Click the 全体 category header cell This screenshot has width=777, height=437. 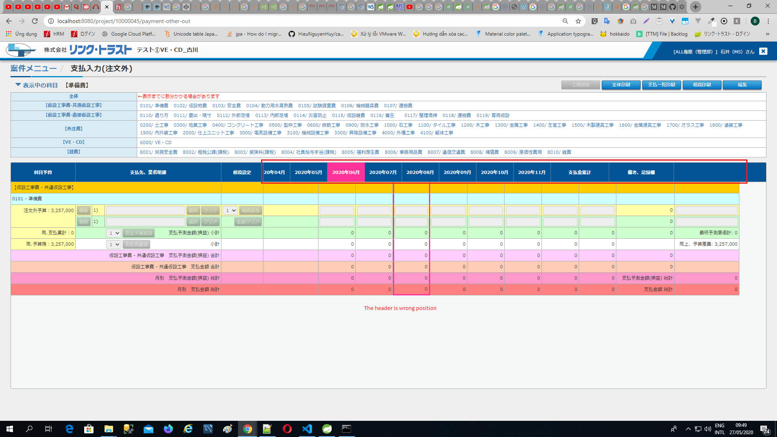[x=74, y=96]
